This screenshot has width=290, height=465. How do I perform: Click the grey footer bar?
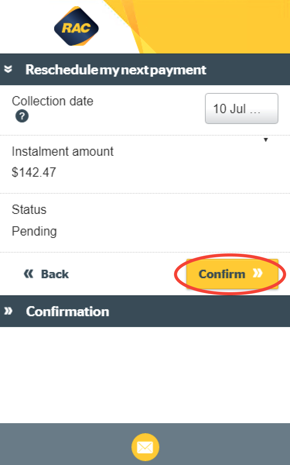(x=145, y=444)
